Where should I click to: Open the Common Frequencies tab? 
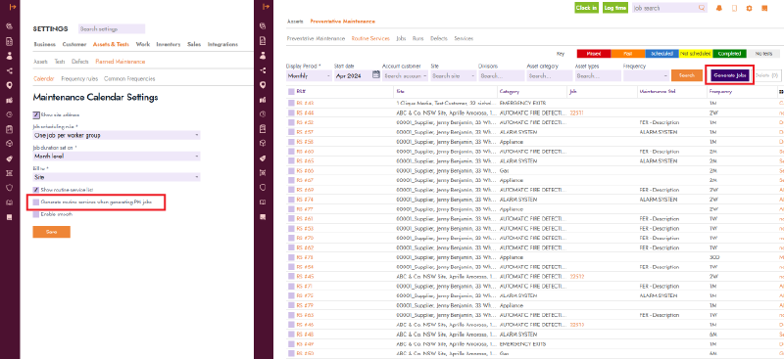(x=129, y=79)
